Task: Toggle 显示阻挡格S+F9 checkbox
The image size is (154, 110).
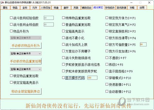Action: (x=107, y=71)
